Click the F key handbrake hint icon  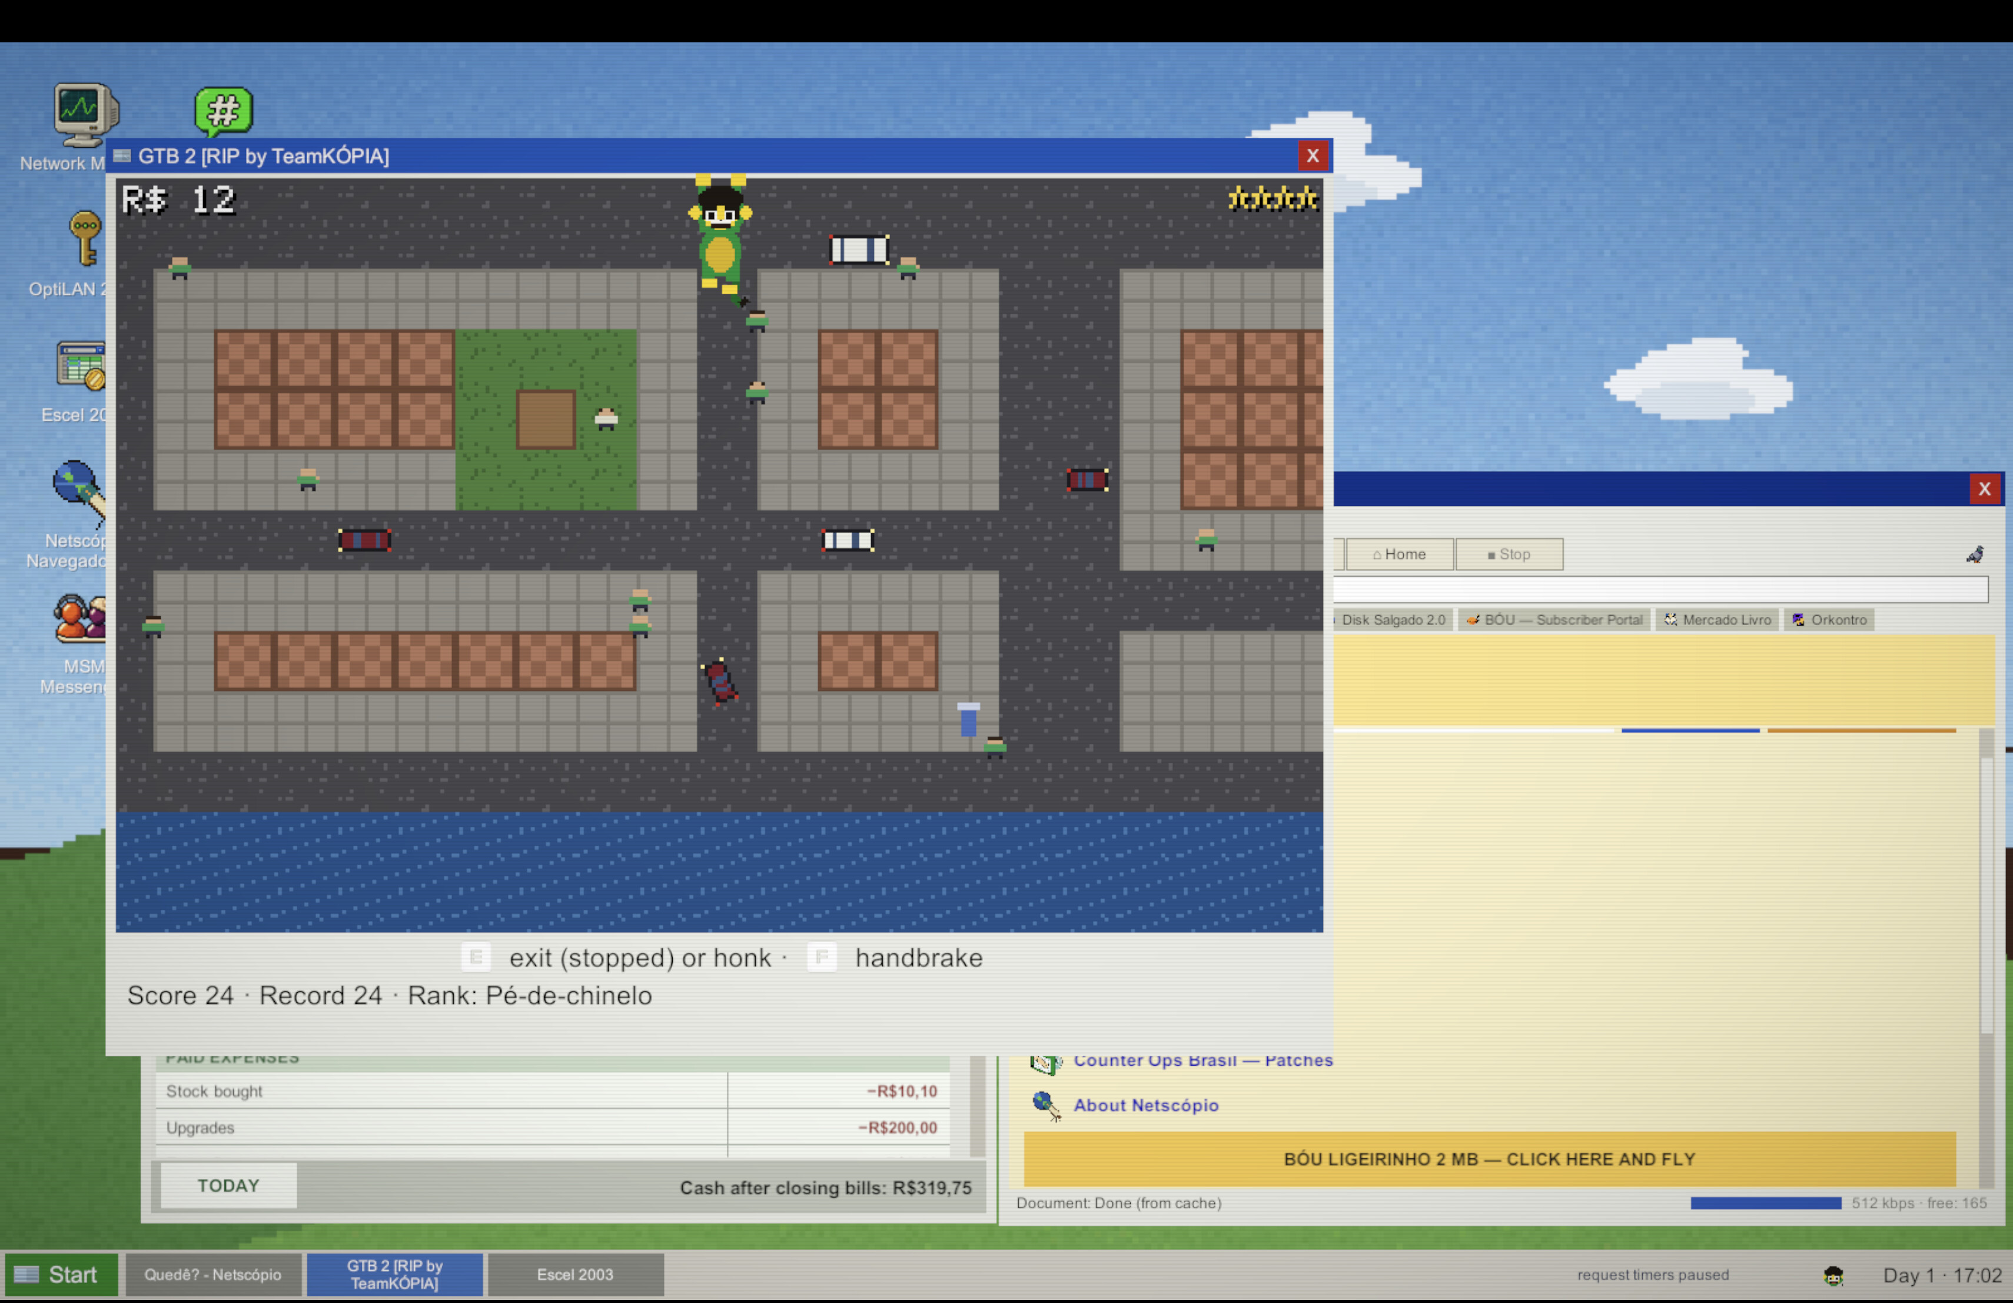point(822,957)
